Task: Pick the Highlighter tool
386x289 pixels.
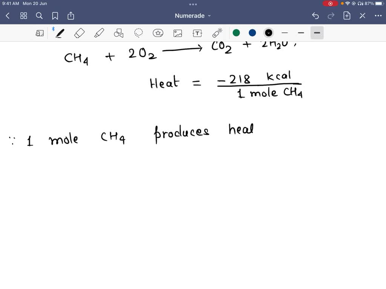Action: 99,33
